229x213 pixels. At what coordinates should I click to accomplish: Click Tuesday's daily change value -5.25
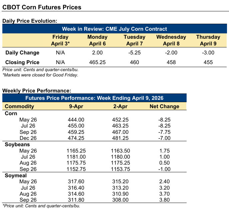pyautogui.click(x=135, y=52)
